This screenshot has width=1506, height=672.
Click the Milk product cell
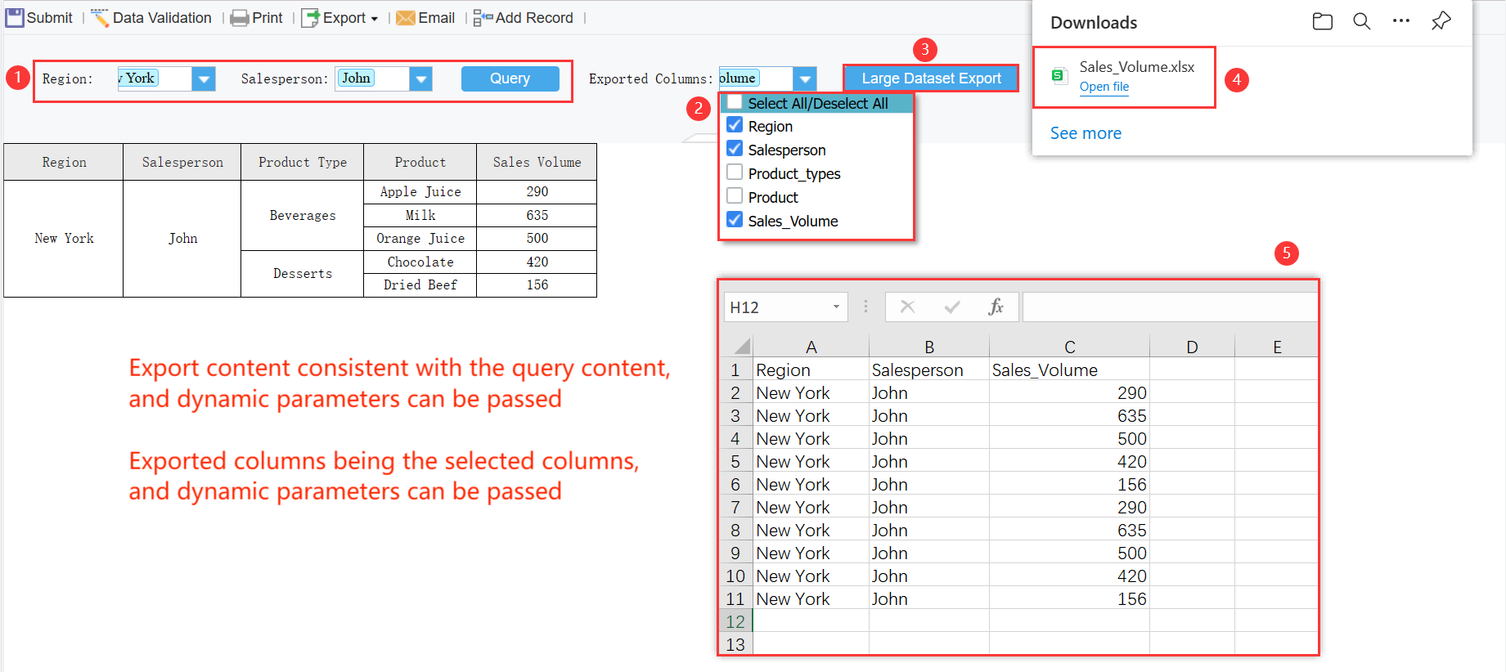pos(420,215)
